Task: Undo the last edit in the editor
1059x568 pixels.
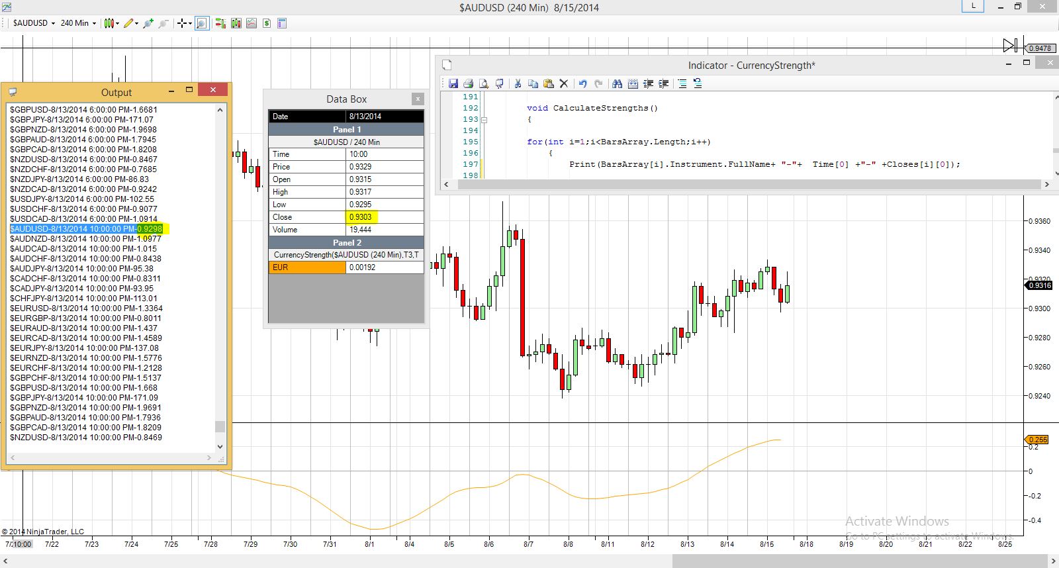Action: click(582, 83)
